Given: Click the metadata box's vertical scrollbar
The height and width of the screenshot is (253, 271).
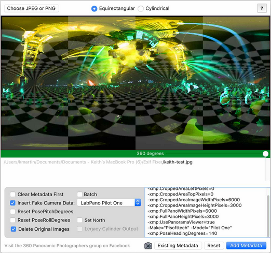Looking at the screenshot, I should click(268, 216).
